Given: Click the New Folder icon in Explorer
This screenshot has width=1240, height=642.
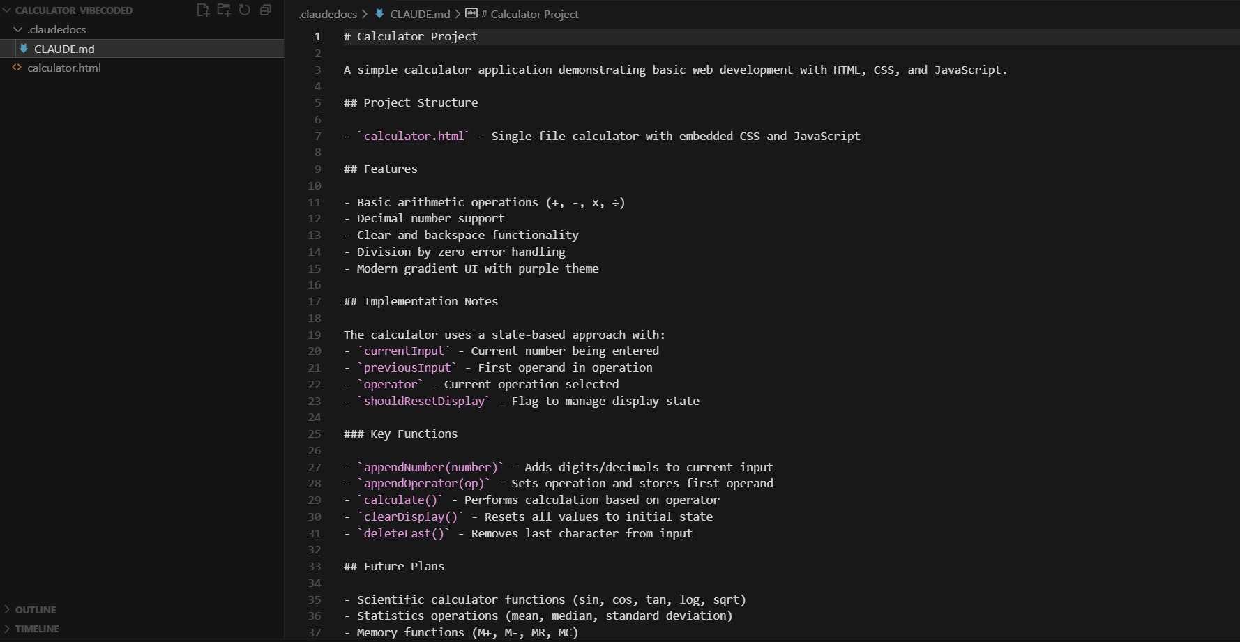Looking at the screenshot, I should tap(223, 10).
